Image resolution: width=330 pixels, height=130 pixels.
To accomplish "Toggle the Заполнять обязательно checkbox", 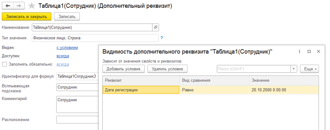I will 4,64.
